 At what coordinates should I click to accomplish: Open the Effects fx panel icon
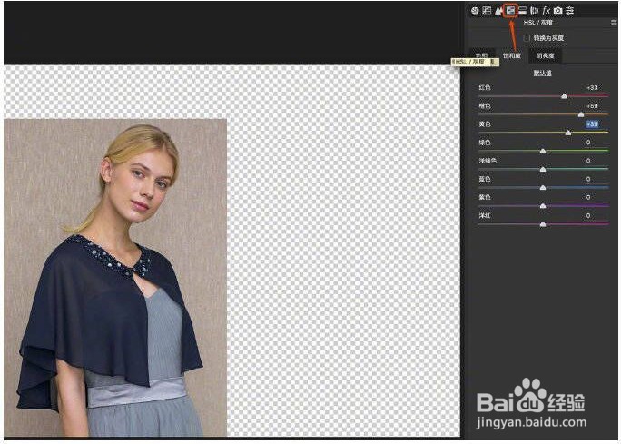click(x=547, y=11)
